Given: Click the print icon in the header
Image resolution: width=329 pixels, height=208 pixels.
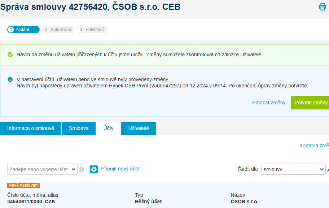Looking at the screenshot, I should click(323, 7).
